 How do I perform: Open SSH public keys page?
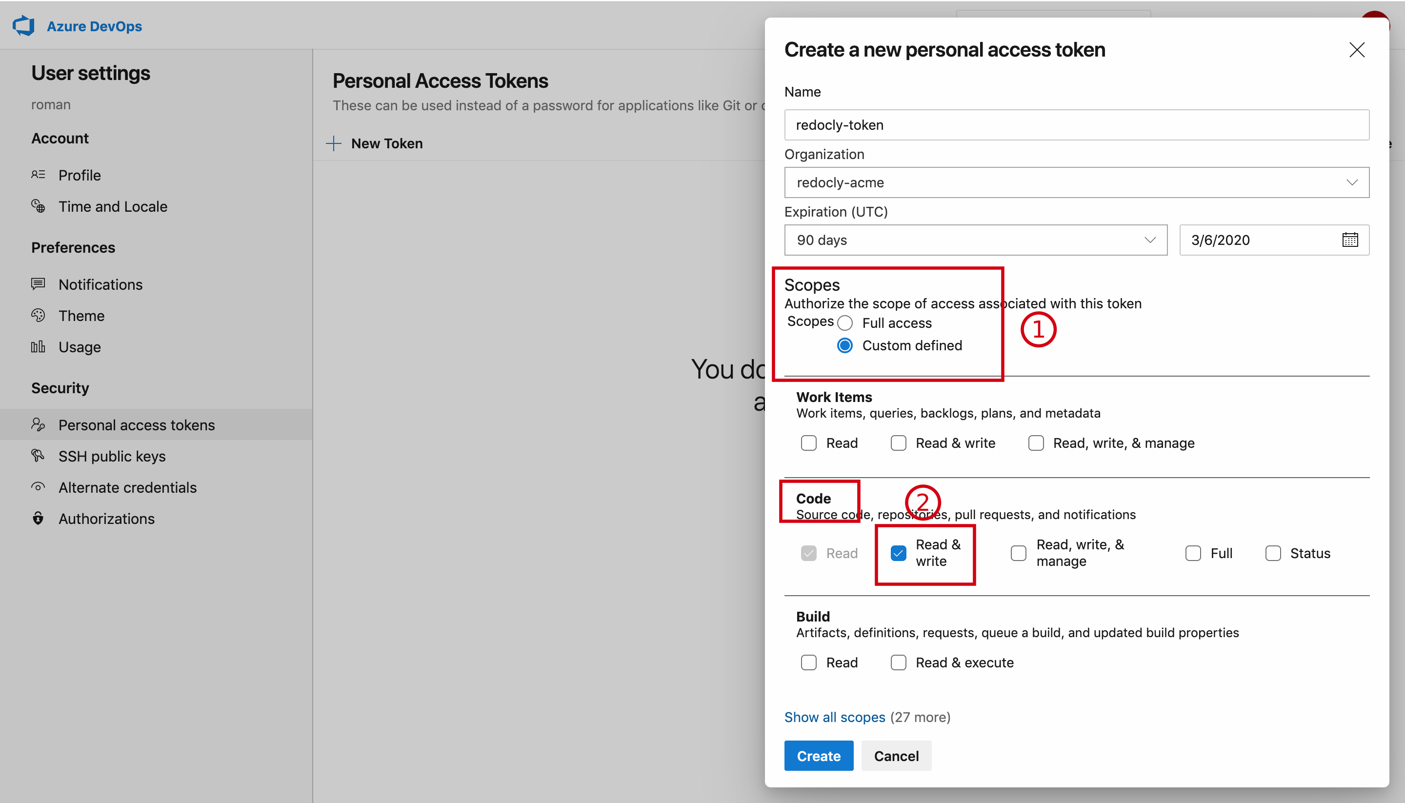(x=113, y=456)
